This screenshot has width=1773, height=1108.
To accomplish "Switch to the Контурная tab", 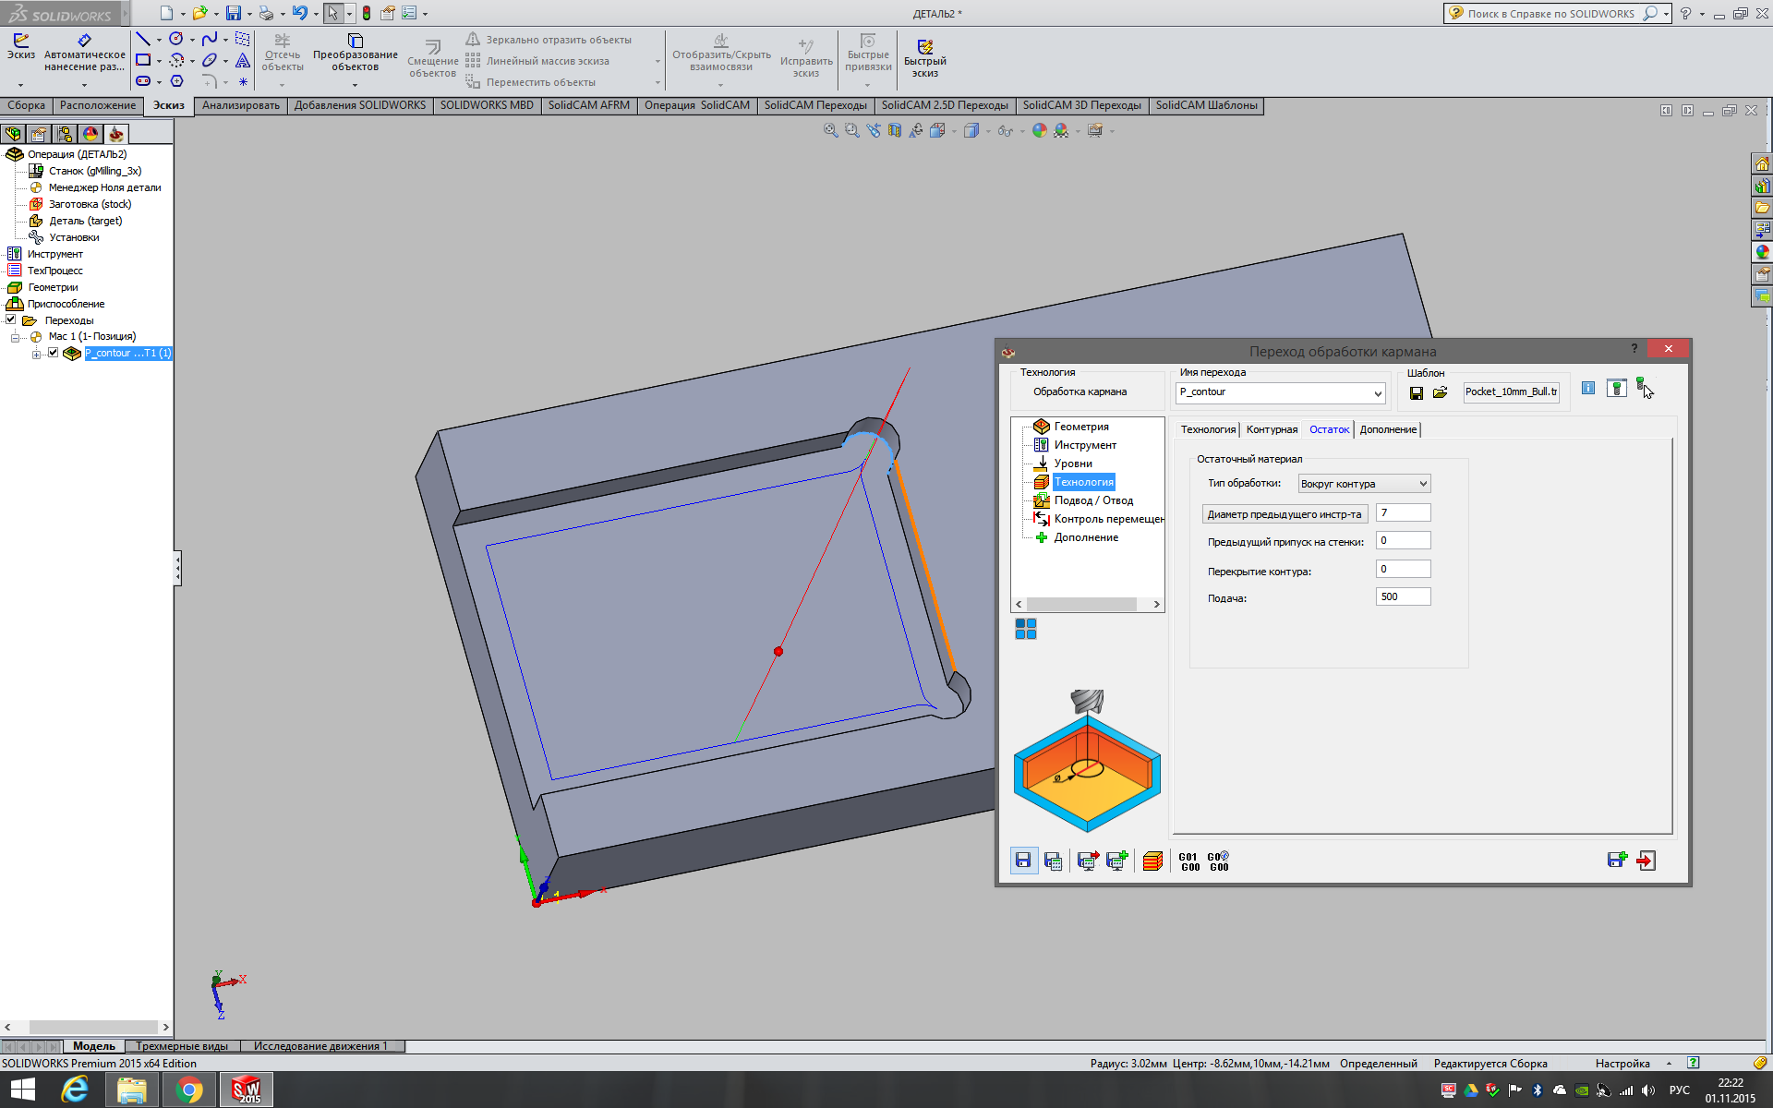I will tap(1271, 429).
